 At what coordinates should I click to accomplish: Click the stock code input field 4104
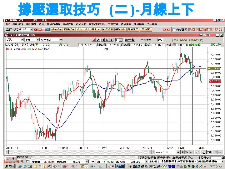tap(24, 30)
